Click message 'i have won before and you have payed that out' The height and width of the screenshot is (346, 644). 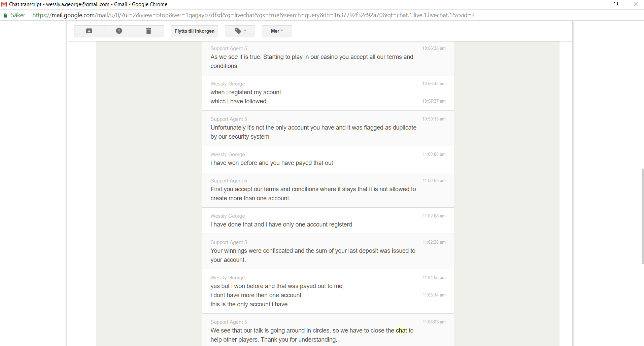(x=272, y=163)
